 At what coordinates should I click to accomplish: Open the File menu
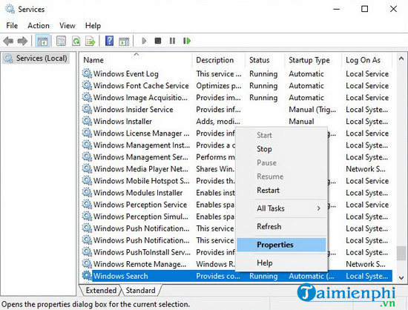coord(12,25)
